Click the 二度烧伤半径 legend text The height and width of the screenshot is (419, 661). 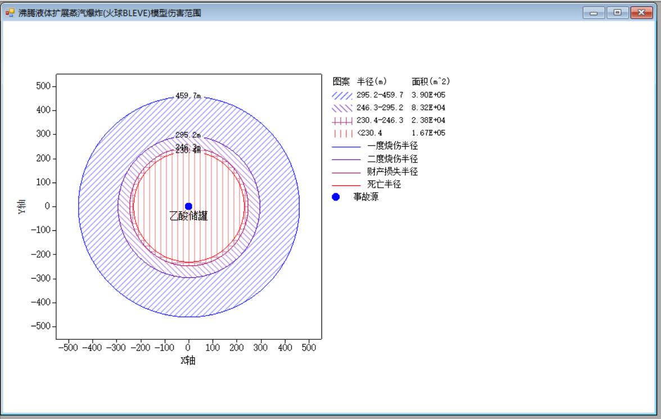(x=392, y=159)
